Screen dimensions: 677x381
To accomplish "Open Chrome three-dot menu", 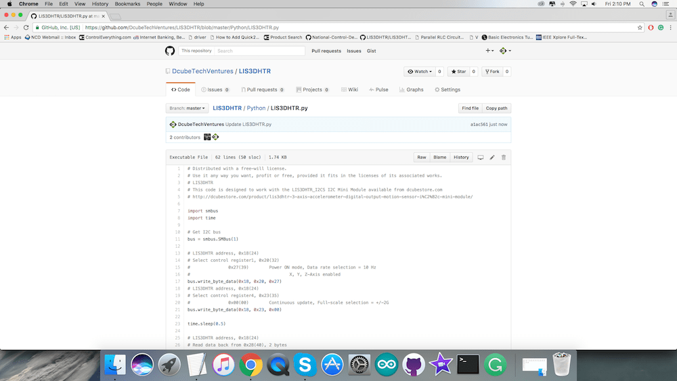I will tap(670, 28).
